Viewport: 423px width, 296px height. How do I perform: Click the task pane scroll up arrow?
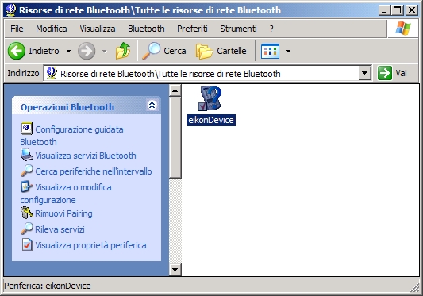[175, 90]
